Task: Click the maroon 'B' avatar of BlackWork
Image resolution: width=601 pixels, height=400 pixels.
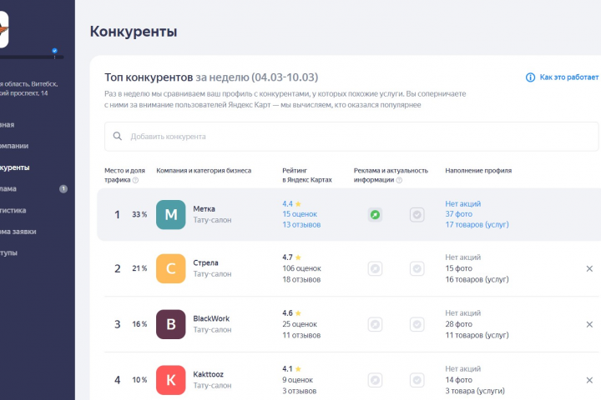Action: [x=170, y=325]
